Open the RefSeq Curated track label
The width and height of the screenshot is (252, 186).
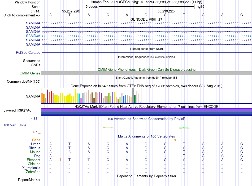28,52
